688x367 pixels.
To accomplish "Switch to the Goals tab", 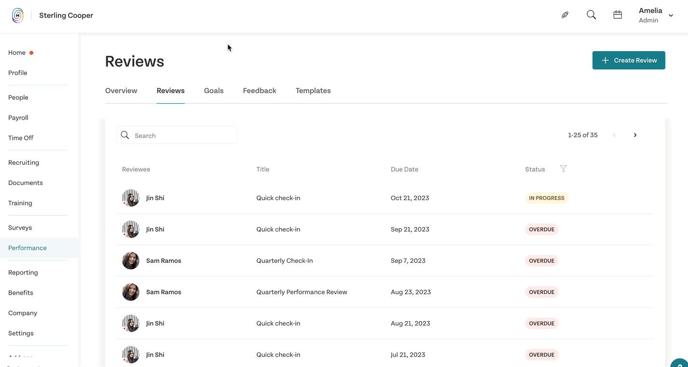I will click(x=214, y=91).
